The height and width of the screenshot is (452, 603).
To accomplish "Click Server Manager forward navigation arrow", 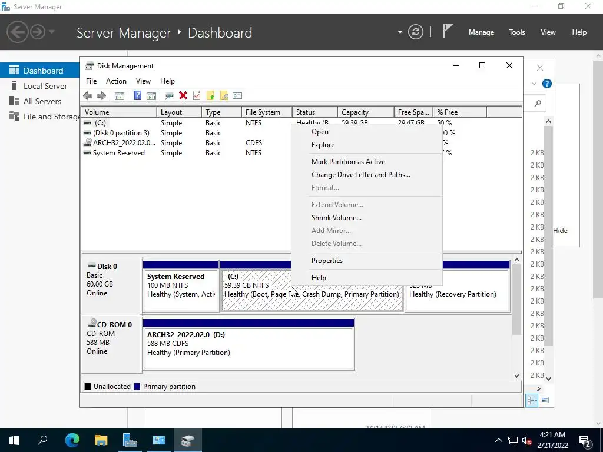I will click(38, 32).
